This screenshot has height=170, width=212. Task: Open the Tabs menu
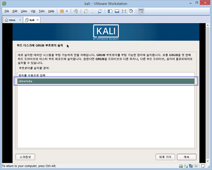point(42,11)
